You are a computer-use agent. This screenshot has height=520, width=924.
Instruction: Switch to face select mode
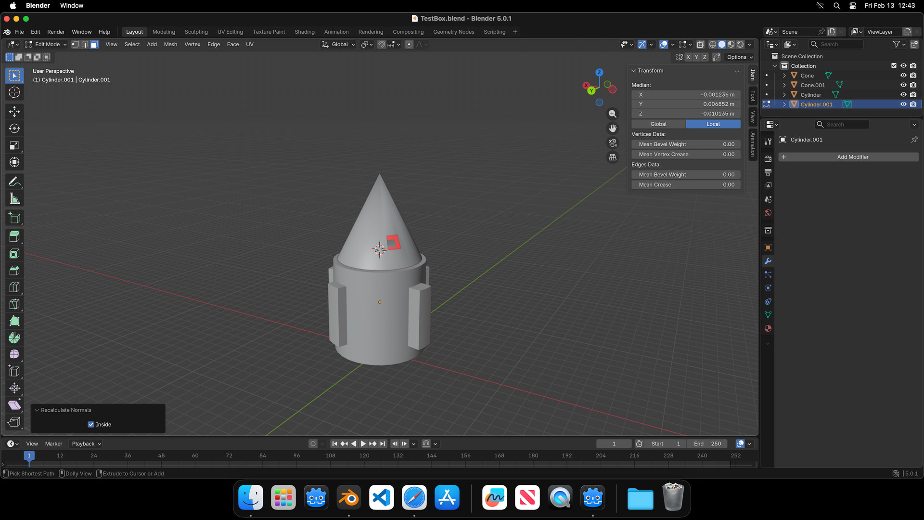[95, 44]
